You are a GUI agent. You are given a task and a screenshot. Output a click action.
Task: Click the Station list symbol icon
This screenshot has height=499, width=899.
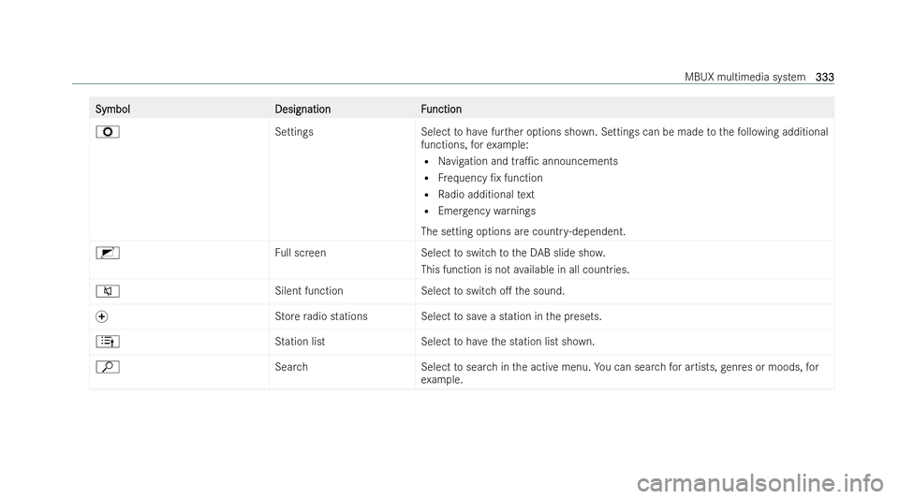click(x=108, y=342)
